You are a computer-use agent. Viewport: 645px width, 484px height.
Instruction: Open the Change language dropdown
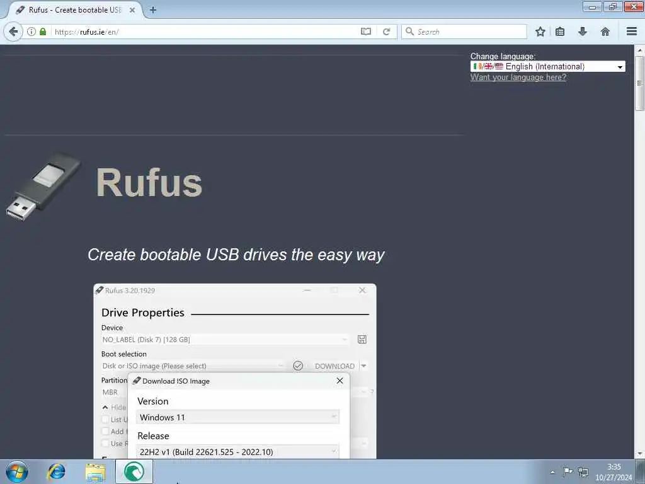coord(547,66)
